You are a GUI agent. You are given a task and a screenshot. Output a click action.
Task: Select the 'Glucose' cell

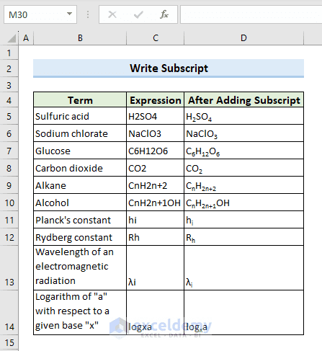[x=80, y=151]
